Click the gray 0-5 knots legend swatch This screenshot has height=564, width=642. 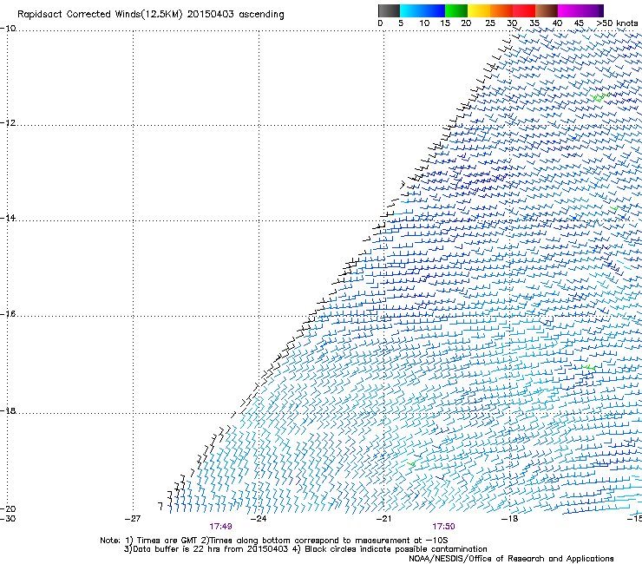(389, 10)
